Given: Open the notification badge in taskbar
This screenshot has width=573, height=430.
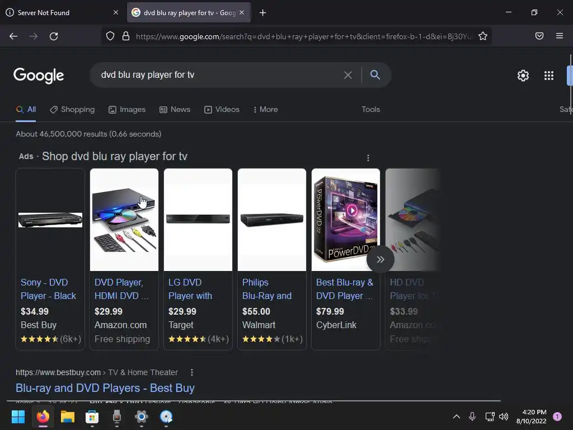Looking at the screenshot, I should (557, 417).
